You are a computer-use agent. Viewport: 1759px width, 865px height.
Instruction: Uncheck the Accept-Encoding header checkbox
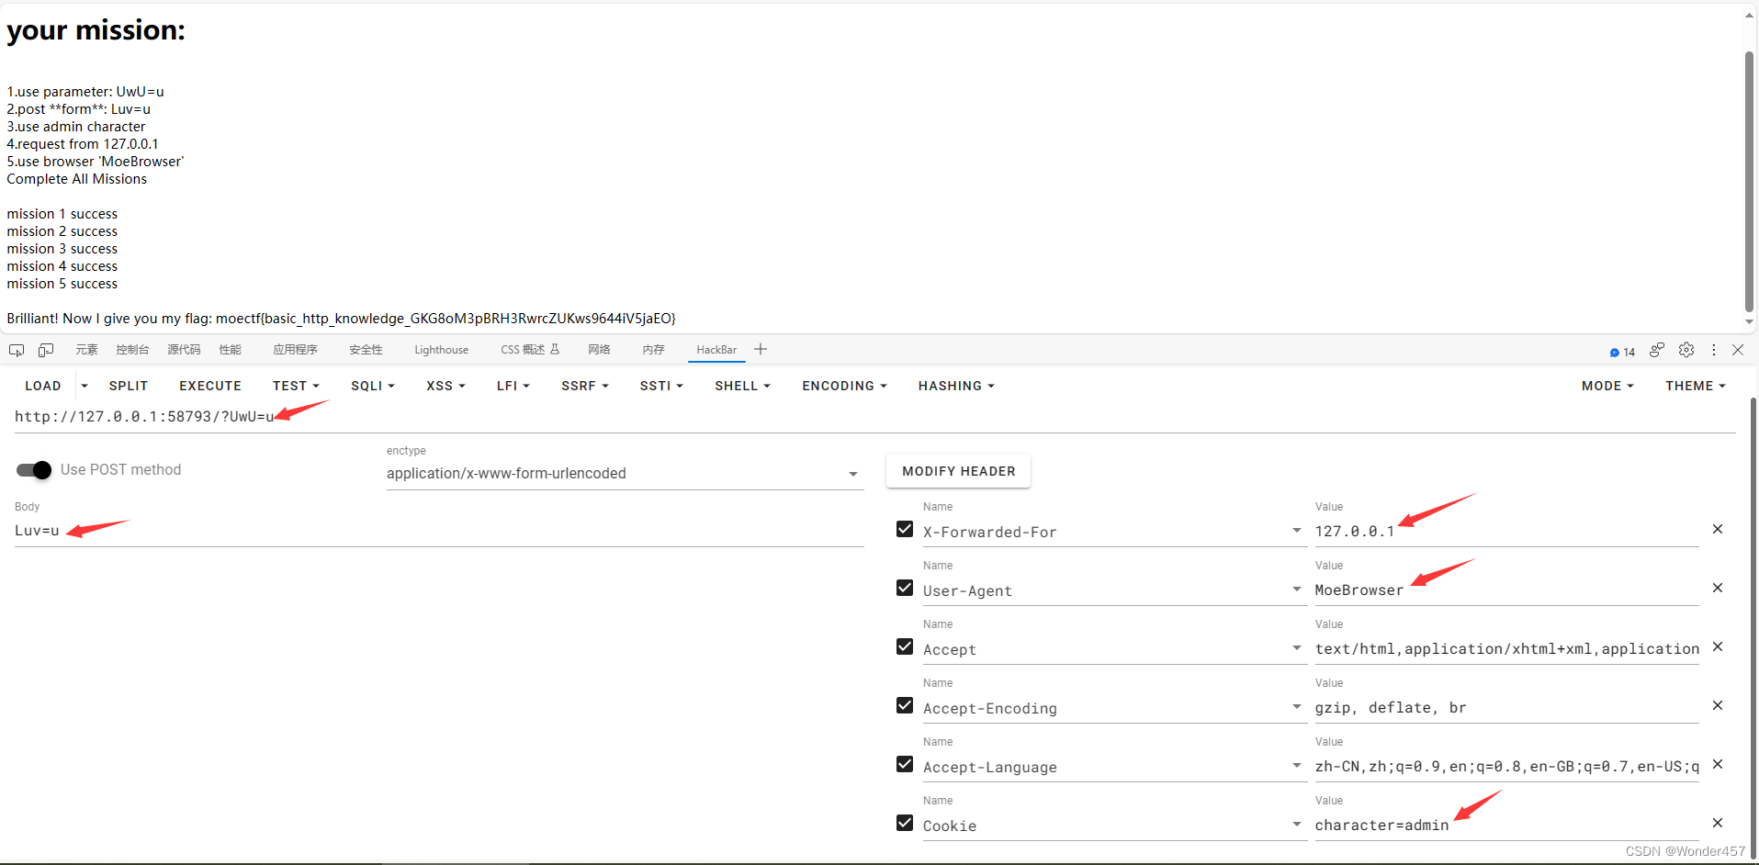[904, 705]
